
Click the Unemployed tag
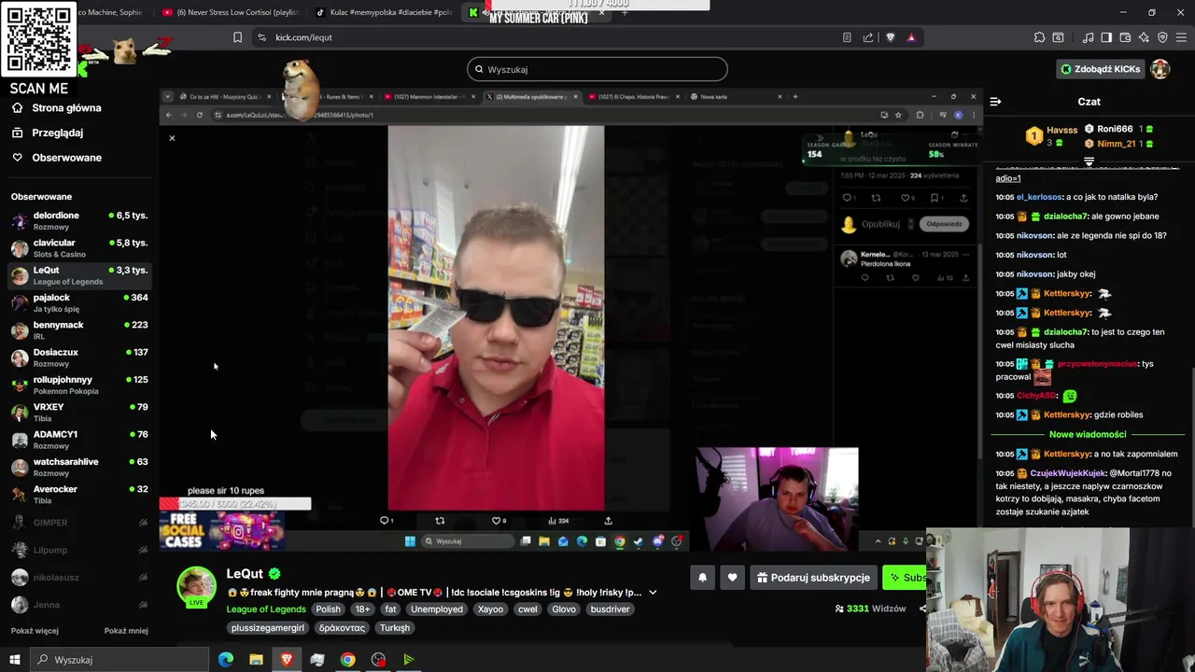pos(437,609)
